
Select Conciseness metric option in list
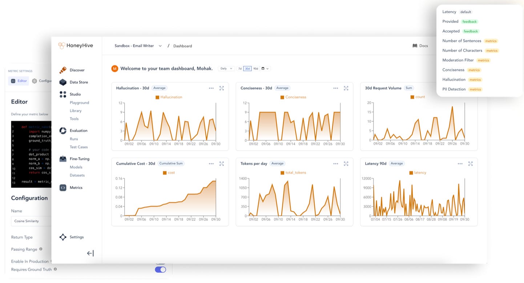(461, 70)
